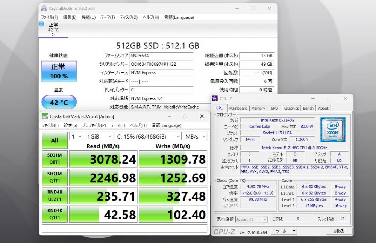Click the core speed value 4190.76 MHz
Image resolution: width=376 pixels, height=243 pixels.
point(258,186)
